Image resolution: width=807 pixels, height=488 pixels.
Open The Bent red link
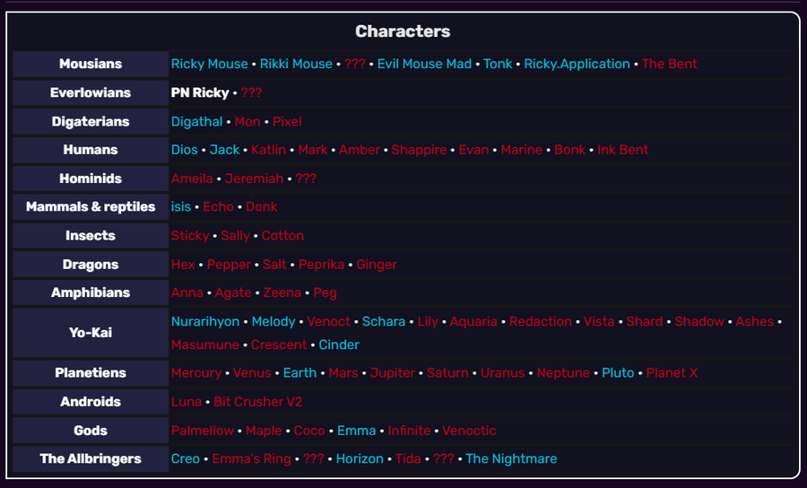pyautogui.click(x=669, y=64)
